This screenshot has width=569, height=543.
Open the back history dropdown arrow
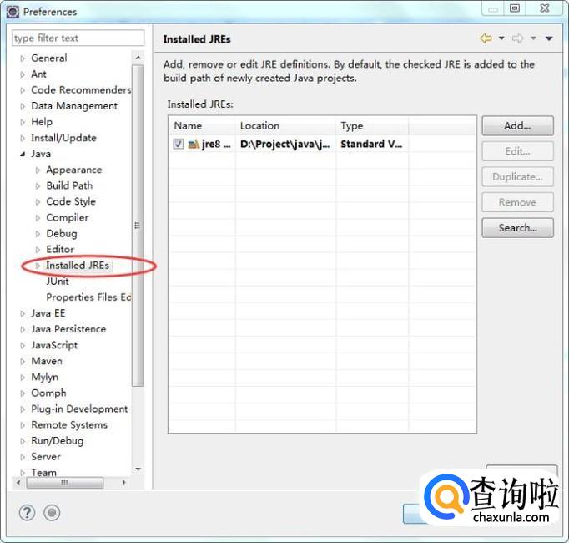[x=501, y=38]
